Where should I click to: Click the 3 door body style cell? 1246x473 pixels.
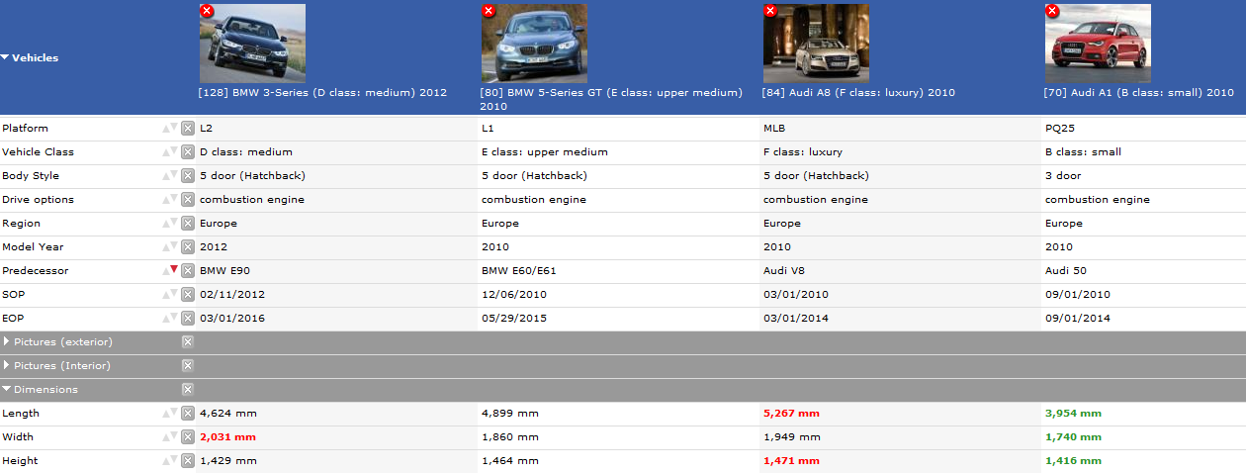click(1063, 175)
